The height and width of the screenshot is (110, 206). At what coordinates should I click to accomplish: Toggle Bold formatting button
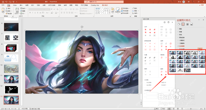[30, 13]
